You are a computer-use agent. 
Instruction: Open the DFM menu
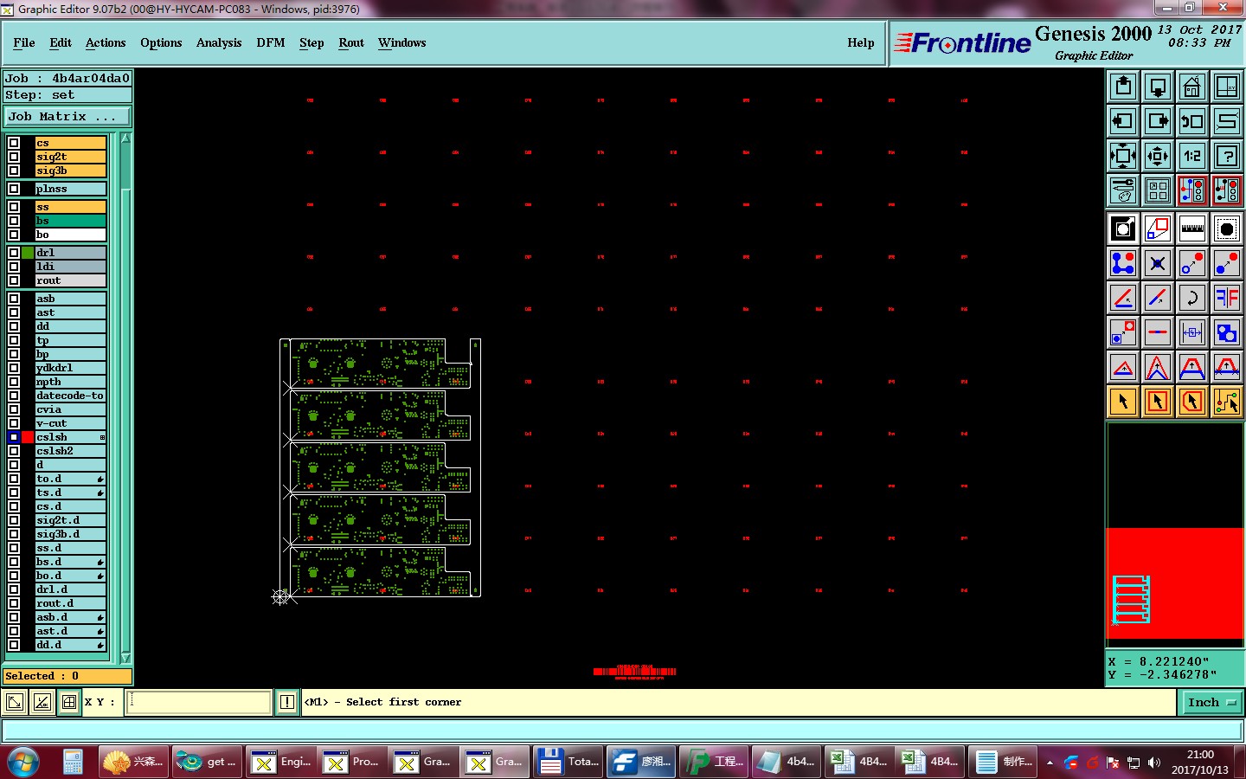pos(271,42)
